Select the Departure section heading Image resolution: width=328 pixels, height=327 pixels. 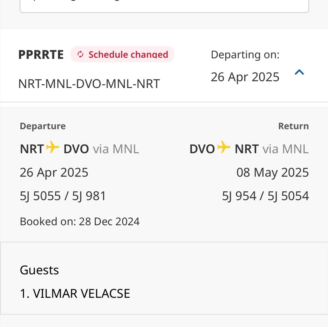coord(42,126)
